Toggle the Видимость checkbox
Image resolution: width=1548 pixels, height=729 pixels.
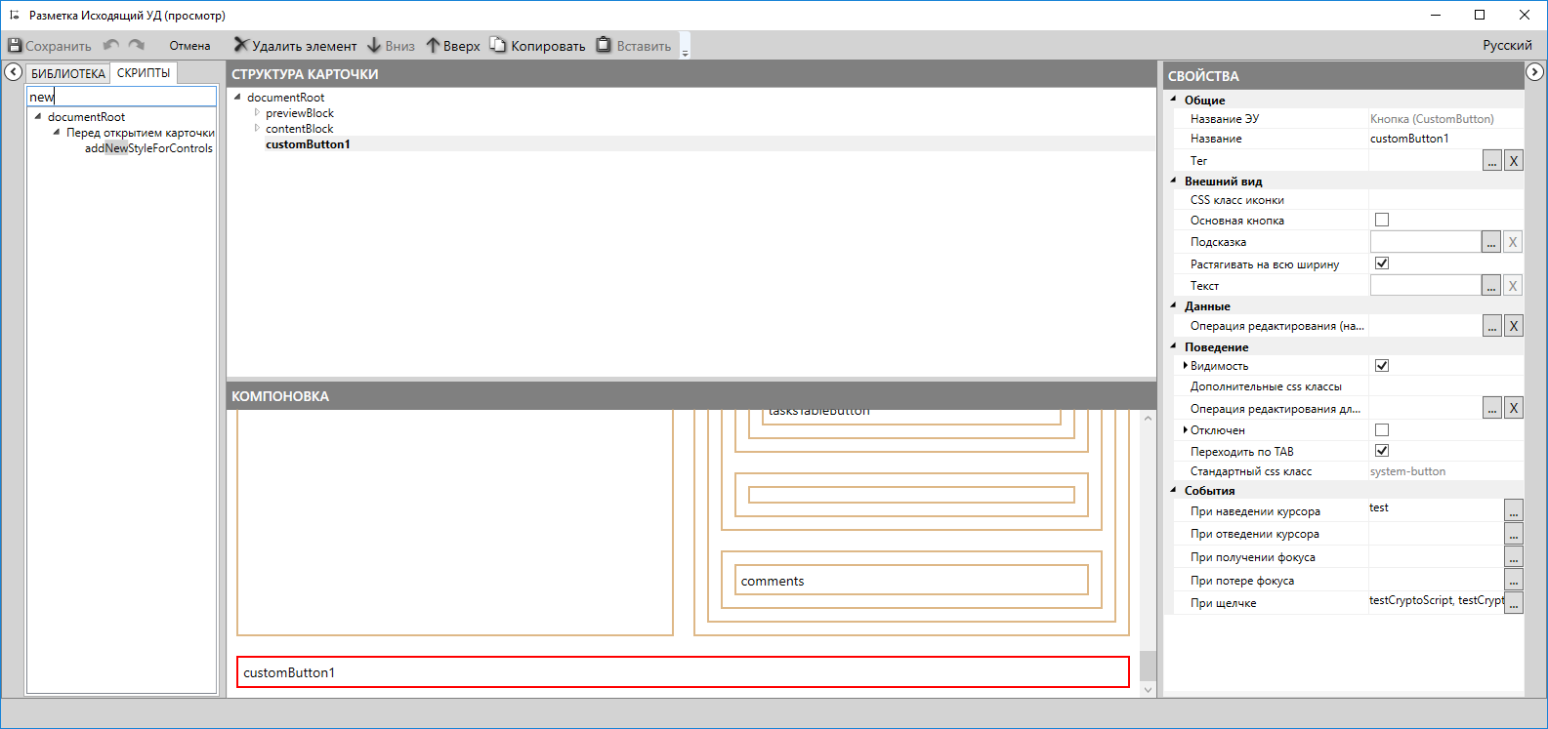coord(1382,365)
